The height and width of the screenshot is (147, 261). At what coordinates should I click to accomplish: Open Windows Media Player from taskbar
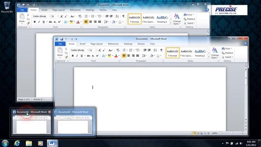pos(40,143)
